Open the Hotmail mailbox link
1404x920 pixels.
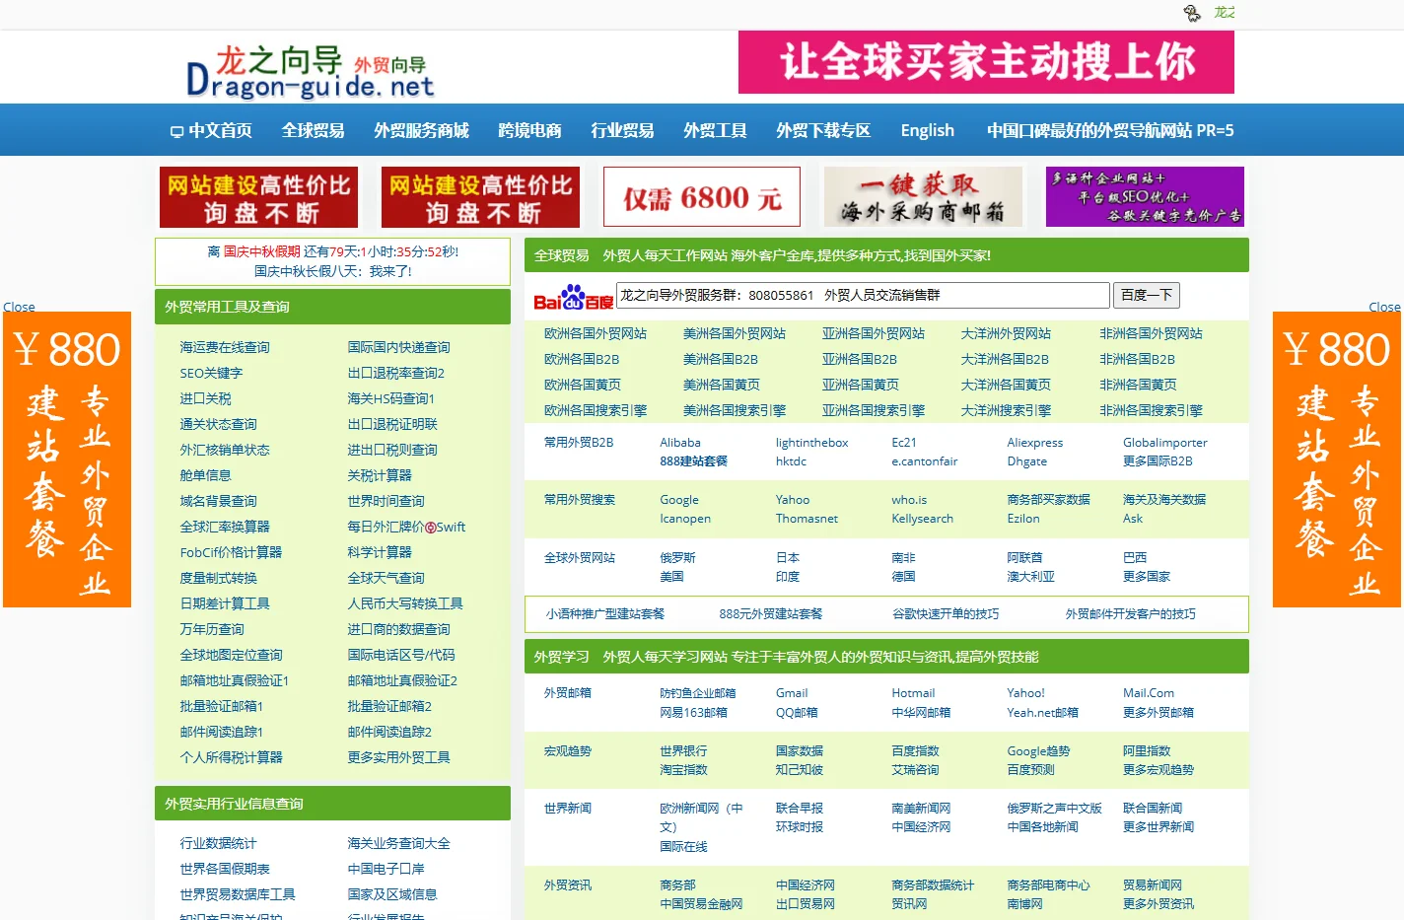[913, 693]
